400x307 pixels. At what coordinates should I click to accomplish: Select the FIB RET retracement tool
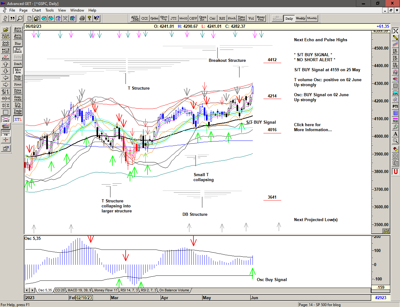395,51
